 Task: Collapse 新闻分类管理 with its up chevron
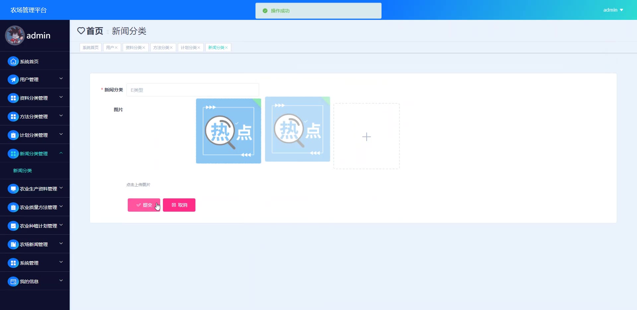[x=61, y=153]
